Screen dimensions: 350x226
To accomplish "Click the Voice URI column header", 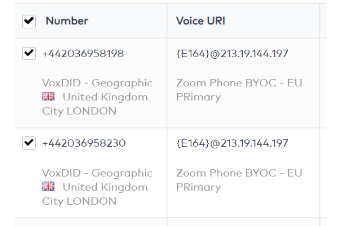I will tap(201, 21).
